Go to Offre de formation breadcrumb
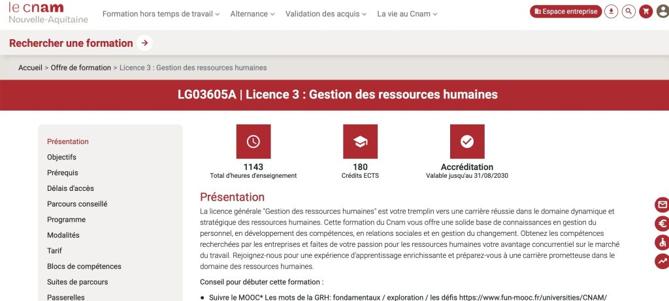 pos(80,68)
